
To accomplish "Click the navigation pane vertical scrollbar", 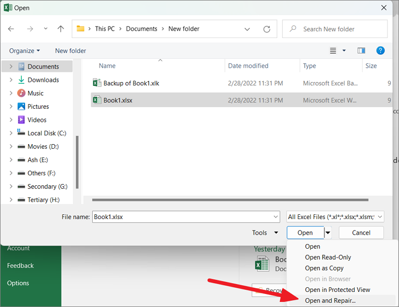I will click(x=77, y=162).
